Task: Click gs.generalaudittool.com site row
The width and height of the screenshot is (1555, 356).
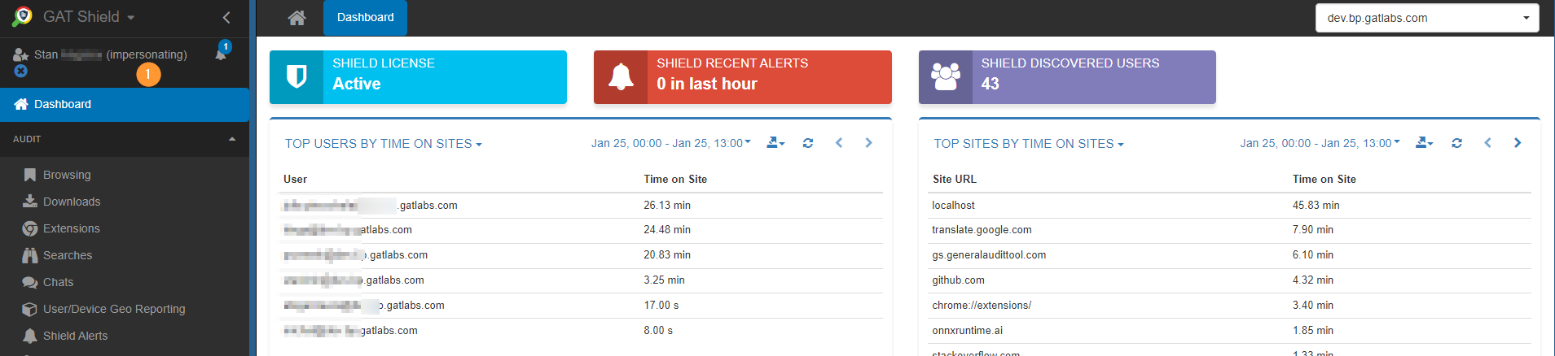Action: pos(1230,255)
